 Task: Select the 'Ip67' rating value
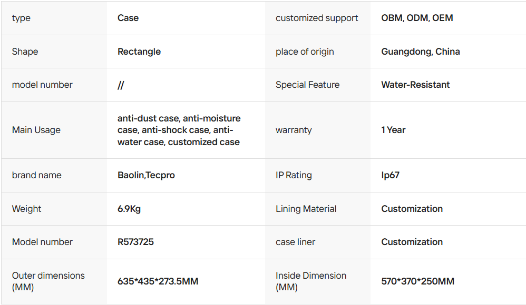[390, 175]
